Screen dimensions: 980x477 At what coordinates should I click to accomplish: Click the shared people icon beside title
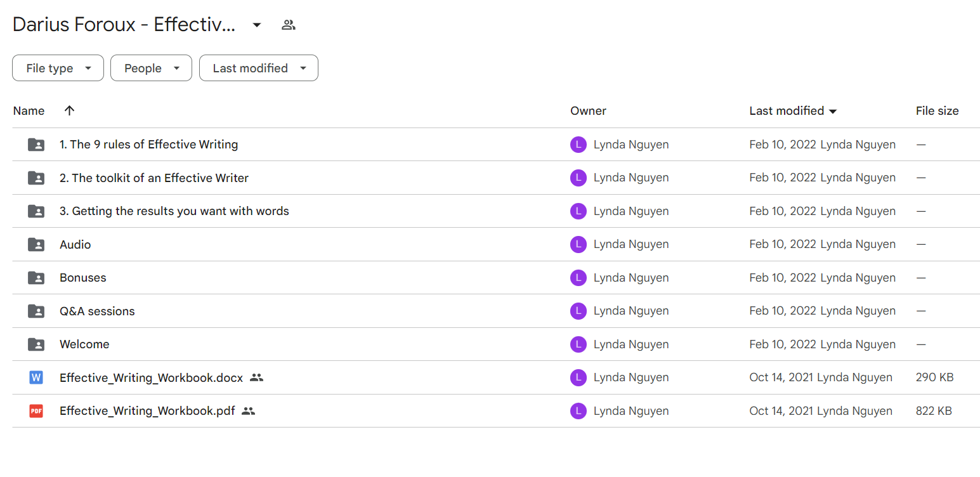pos(289,25)
